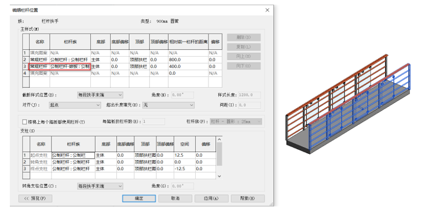Screen dimensions: 425x218
Task: Click 顶部 header in posts table
Action: coord(145,144)
